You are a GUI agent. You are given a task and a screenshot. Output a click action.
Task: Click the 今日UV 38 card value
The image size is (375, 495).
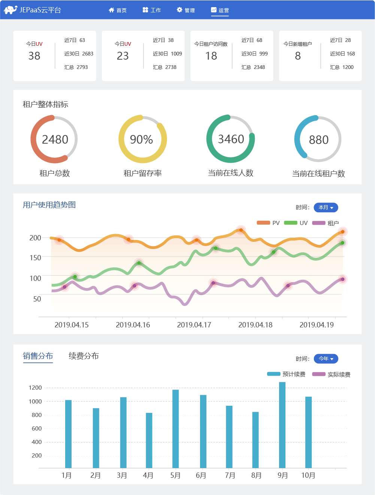coord(34,56)
